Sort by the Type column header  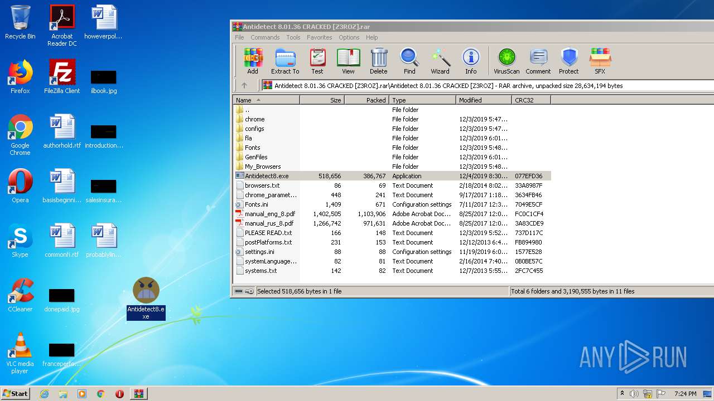[423, 100]
